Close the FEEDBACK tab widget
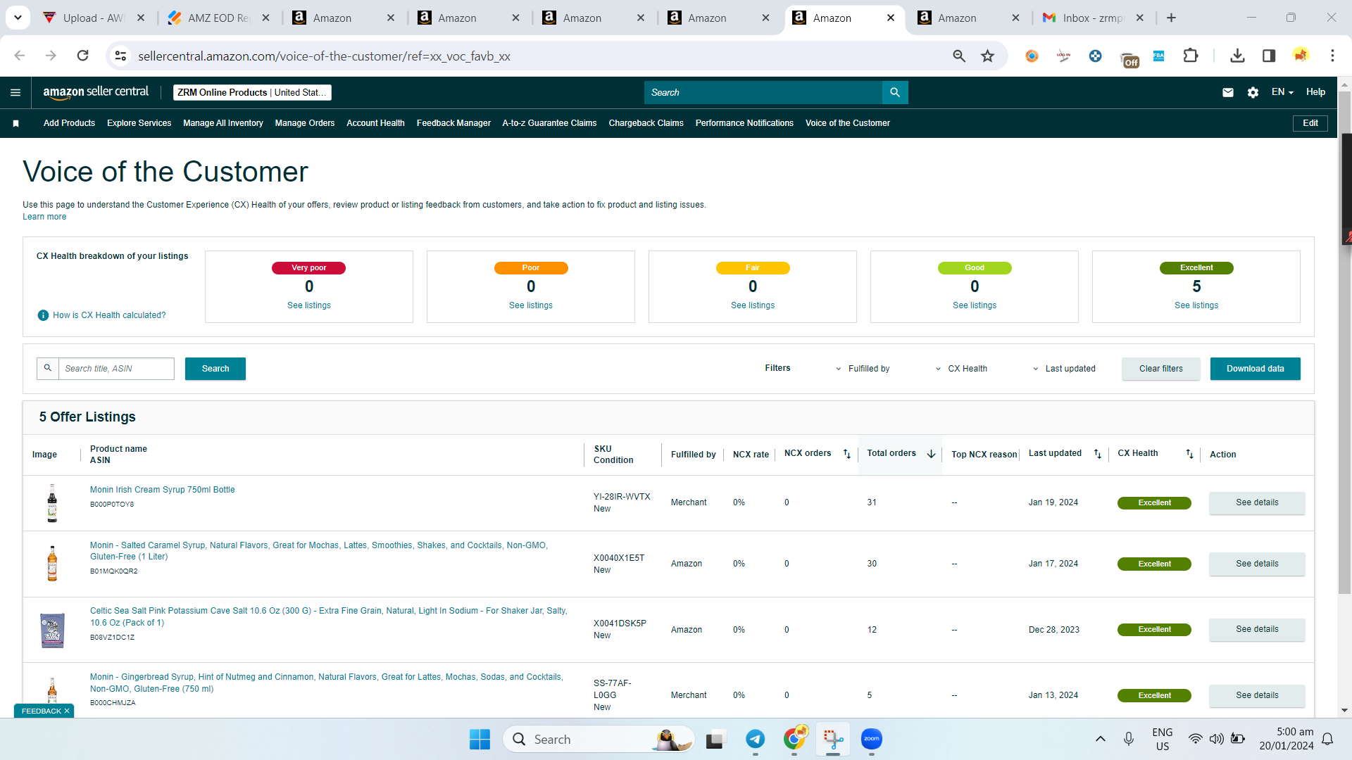 (67, 711)
